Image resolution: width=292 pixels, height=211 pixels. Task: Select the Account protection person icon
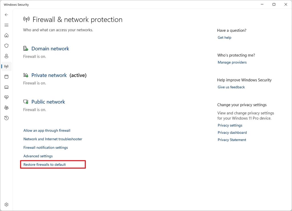pos(6,56)
